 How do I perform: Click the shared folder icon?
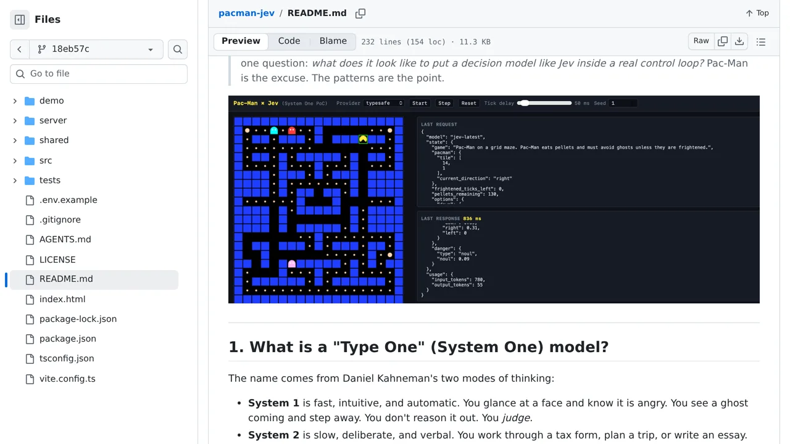click(30, 140)
